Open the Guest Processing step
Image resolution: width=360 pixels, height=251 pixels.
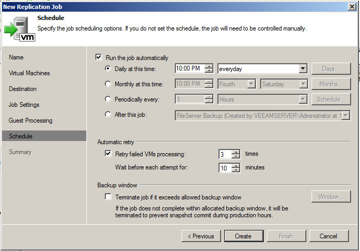point(31,121)
